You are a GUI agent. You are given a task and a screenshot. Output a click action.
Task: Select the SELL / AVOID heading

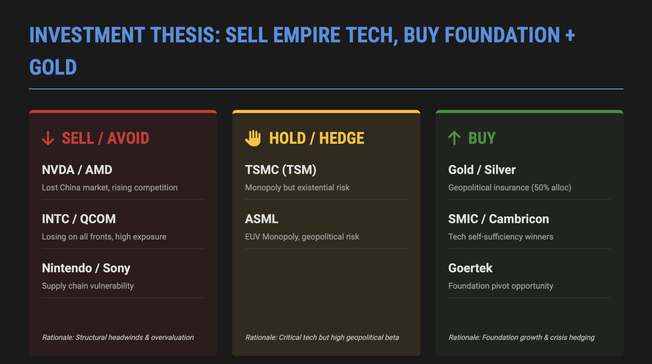tap(105, 138)
